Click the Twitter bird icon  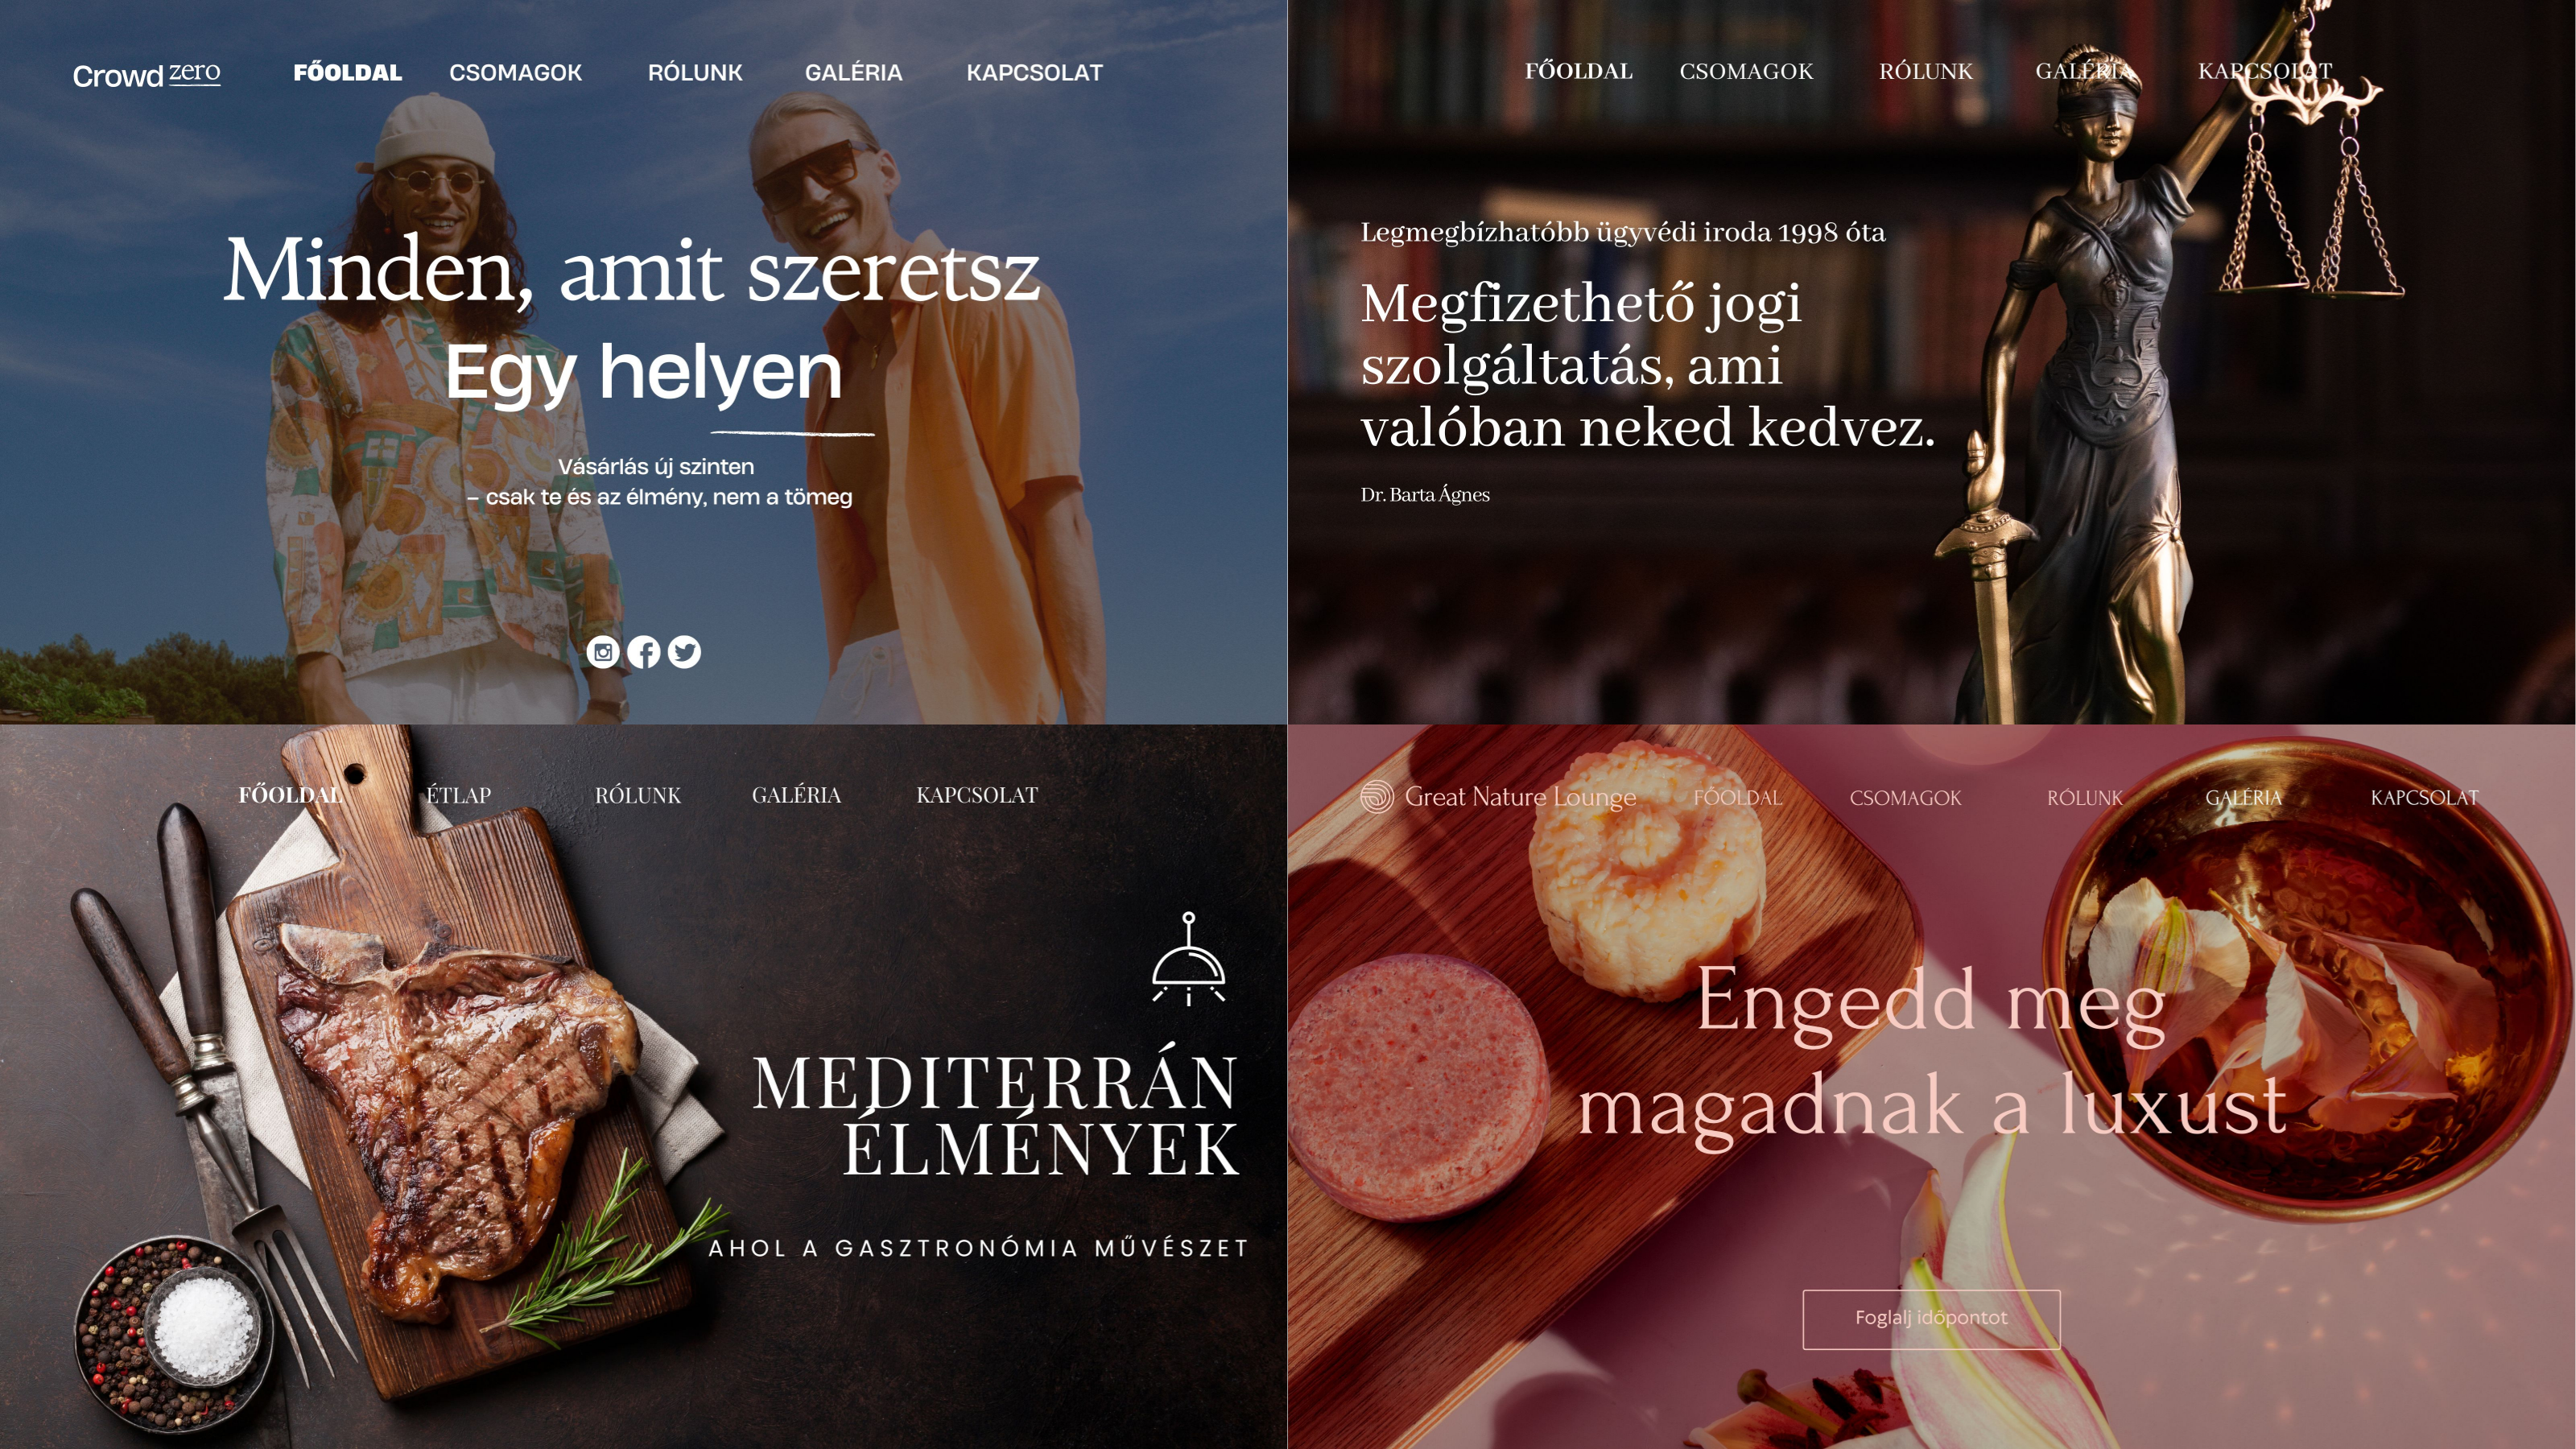[x=684, y=652]
